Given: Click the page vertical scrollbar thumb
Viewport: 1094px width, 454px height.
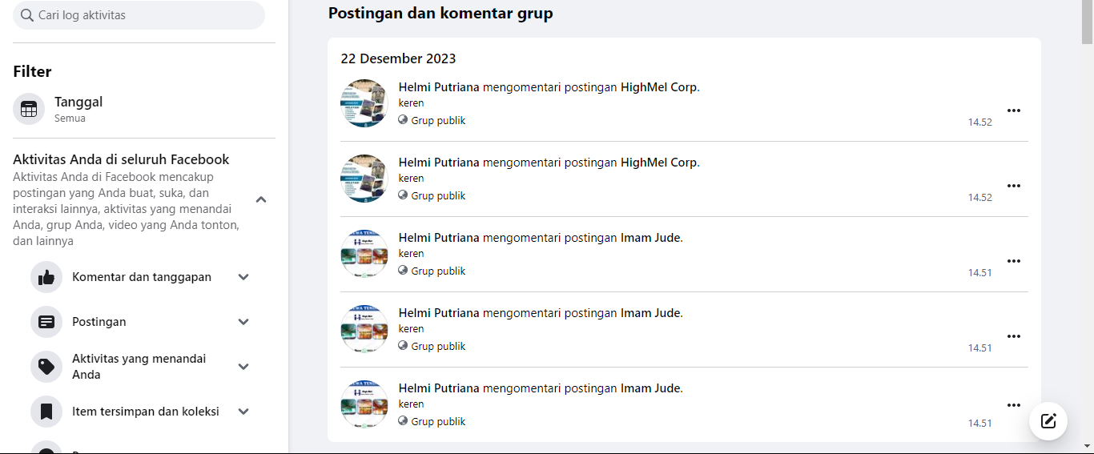Looking at the screenshot, I should coord(1087,22).
